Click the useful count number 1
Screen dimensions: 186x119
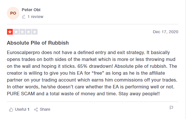pyautogui.click(x=28, y=109)
